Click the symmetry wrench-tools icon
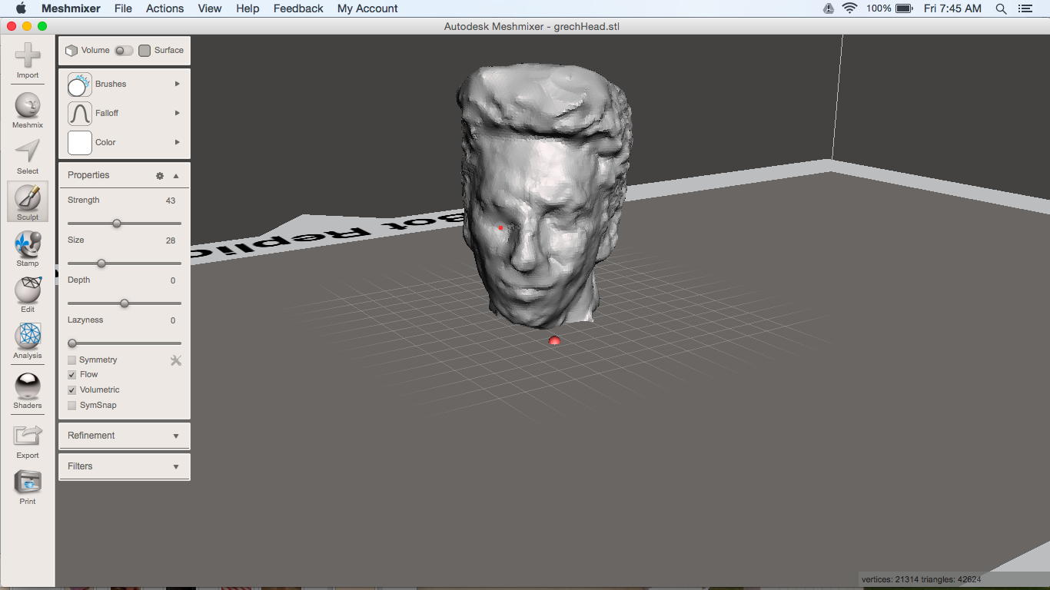 [x=176, y=360]
